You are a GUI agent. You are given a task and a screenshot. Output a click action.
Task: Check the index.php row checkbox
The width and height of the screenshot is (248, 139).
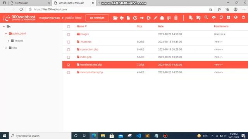click(69, 57)
